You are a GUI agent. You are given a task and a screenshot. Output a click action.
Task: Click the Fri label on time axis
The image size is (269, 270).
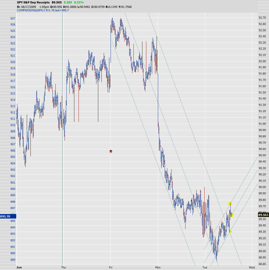[x=111, y=267]
